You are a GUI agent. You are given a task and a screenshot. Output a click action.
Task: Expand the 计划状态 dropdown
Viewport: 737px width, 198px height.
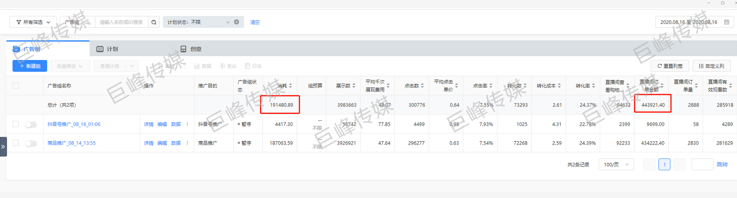(x=228, y=22)
